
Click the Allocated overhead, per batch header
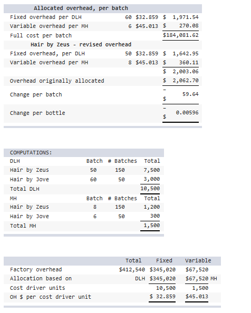point(81,8)
